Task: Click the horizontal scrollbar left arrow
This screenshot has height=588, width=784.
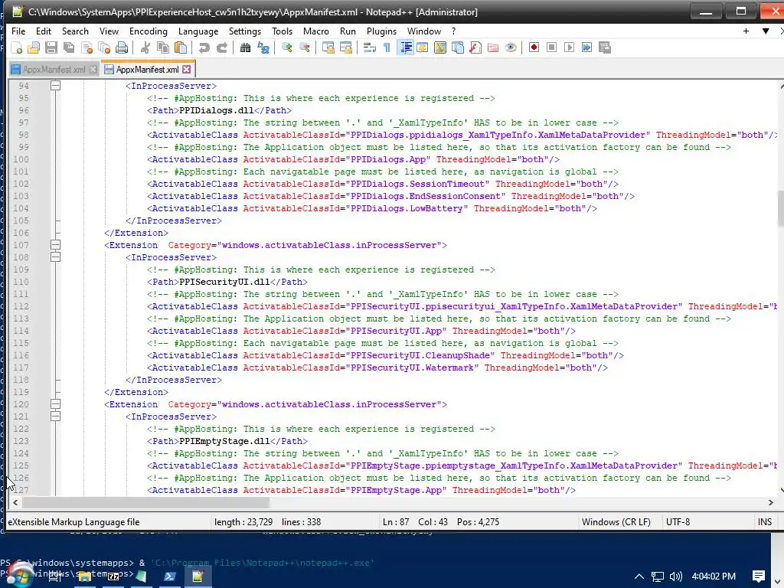Action: [x=15, y=502]
